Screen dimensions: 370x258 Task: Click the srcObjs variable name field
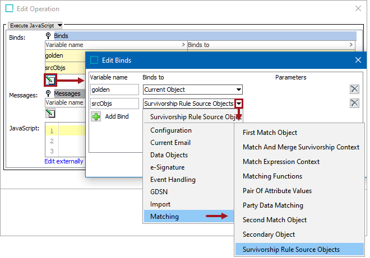[115, 104]
